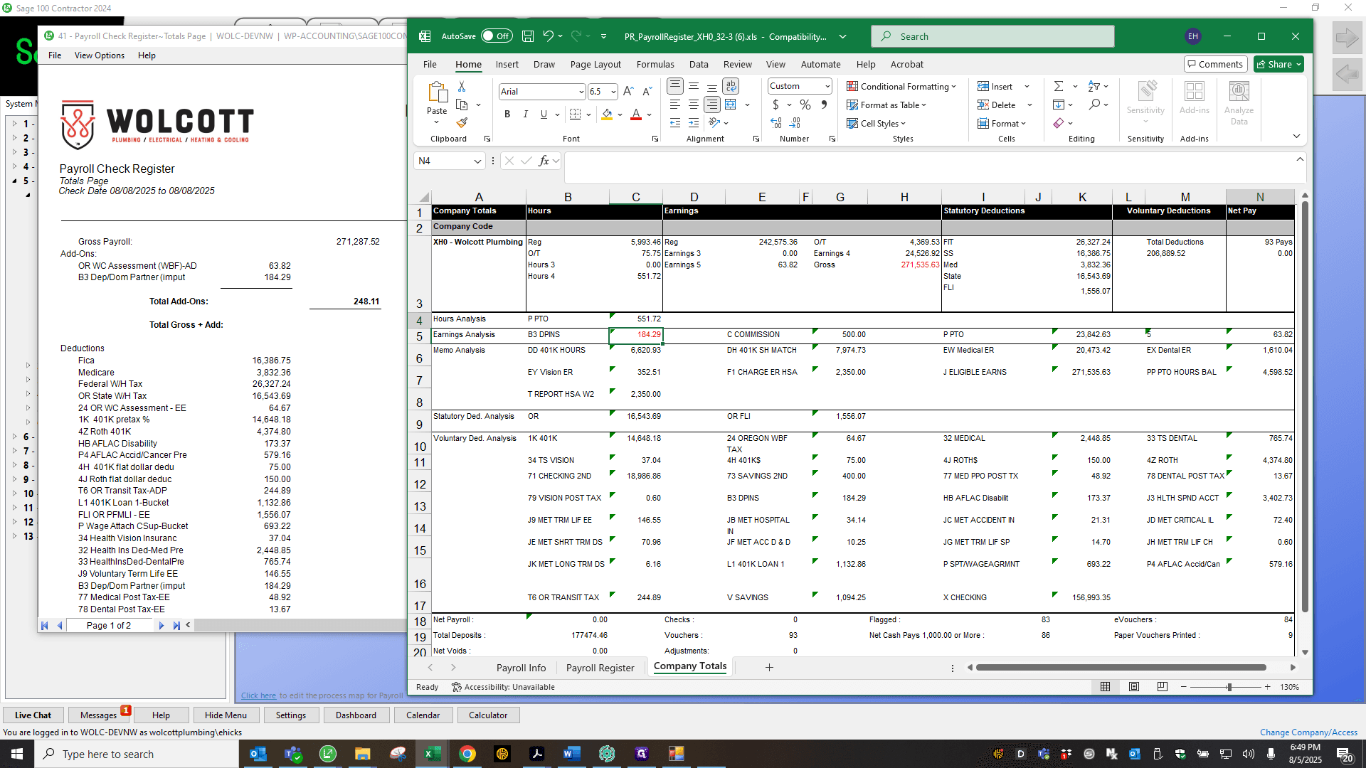This screenshot has height=768, width=1366.
Task: Open the Custom number format dropdown
Action: 827,86
